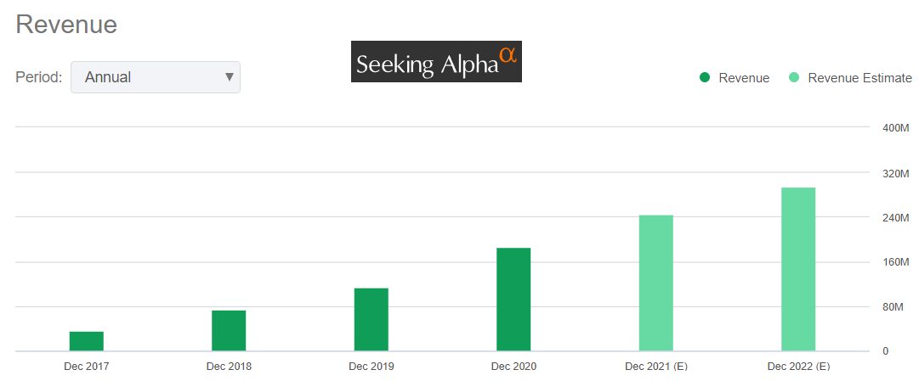Click the Revenue chart heading
Screen dimensions: 919x381
pos(66,25)
